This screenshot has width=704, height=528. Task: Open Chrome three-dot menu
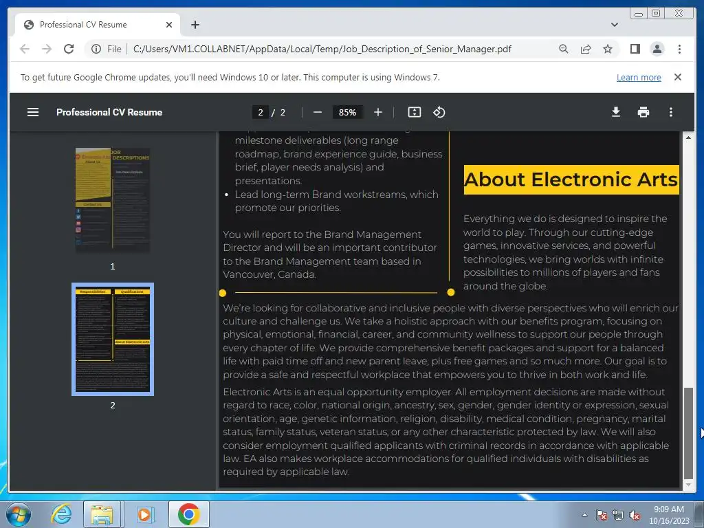[x=679, y=49]
